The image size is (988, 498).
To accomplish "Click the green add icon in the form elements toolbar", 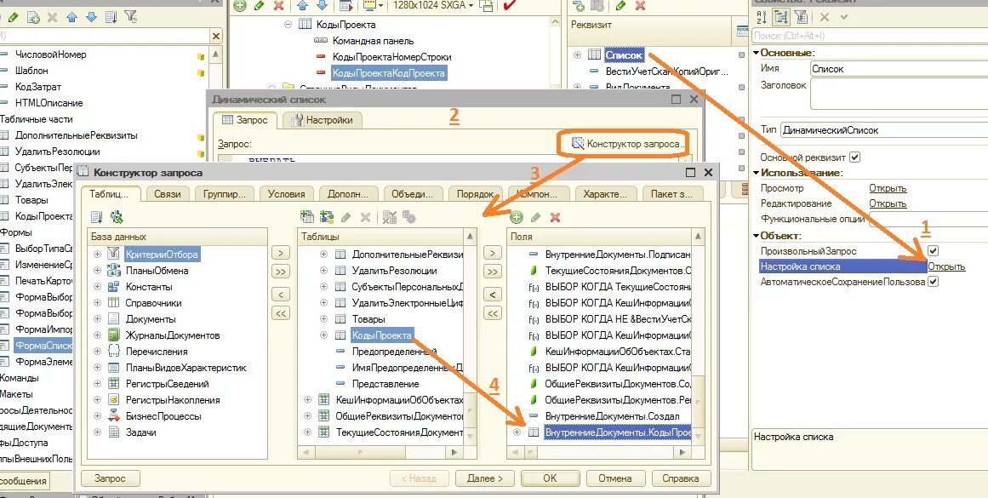I will point(240,6).
